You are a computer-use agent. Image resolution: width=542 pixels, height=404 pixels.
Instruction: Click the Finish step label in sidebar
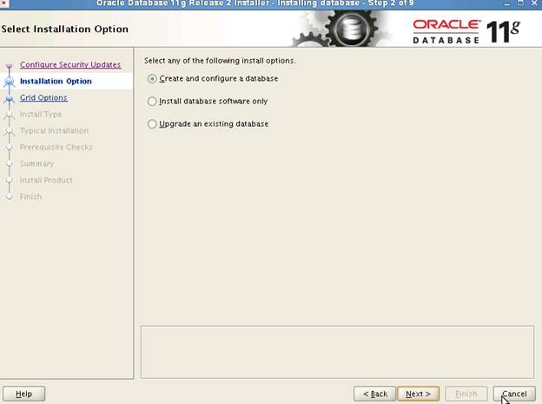coord(30,197)
